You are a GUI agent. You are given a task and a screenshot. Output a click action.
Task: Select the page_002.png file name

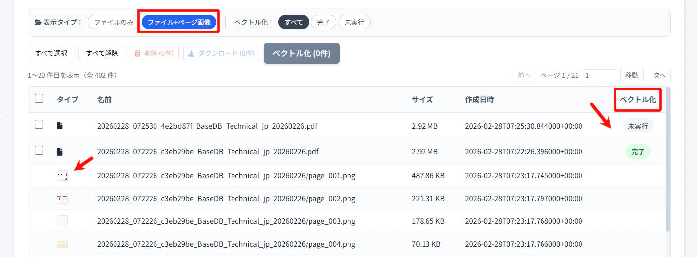227,198
